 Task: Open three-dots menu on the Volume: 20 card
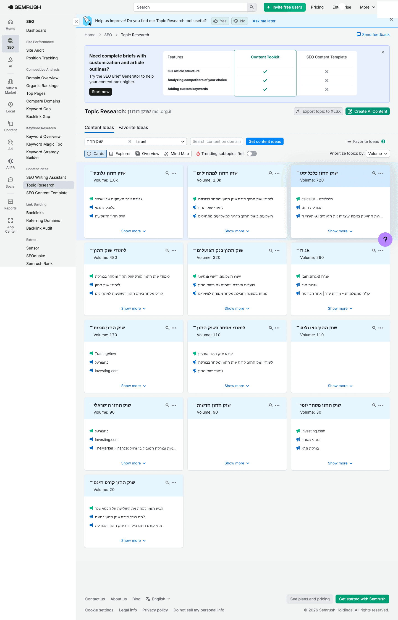[x=174, y=483]
